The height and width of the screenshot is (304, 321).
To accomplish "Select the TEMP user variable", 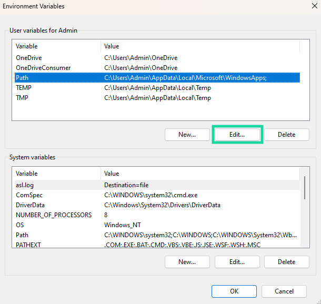I will click(24, 88).
